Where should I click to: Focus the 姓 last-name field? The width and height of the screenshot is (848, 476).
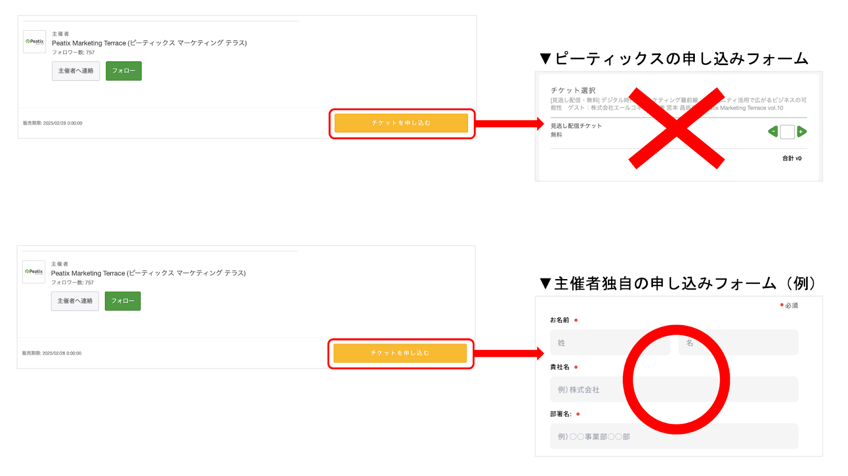[610, 343]
